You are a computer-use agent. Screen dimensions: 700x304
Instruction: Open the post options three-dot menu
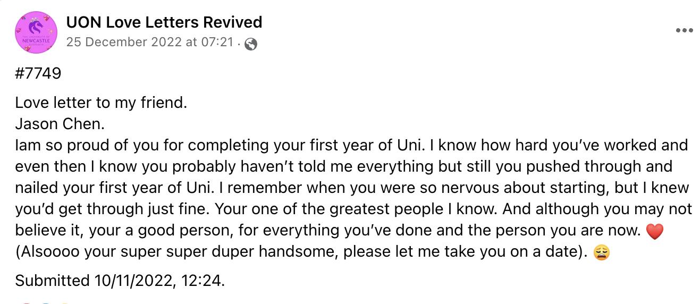coord(684,31)
